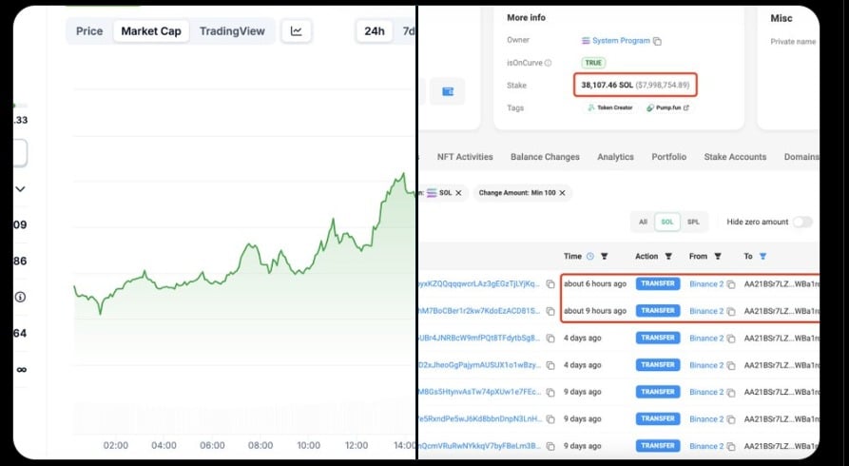The image size is (849, 466).
Task: Open the Action column filter
Action: [x=667, y=256]
